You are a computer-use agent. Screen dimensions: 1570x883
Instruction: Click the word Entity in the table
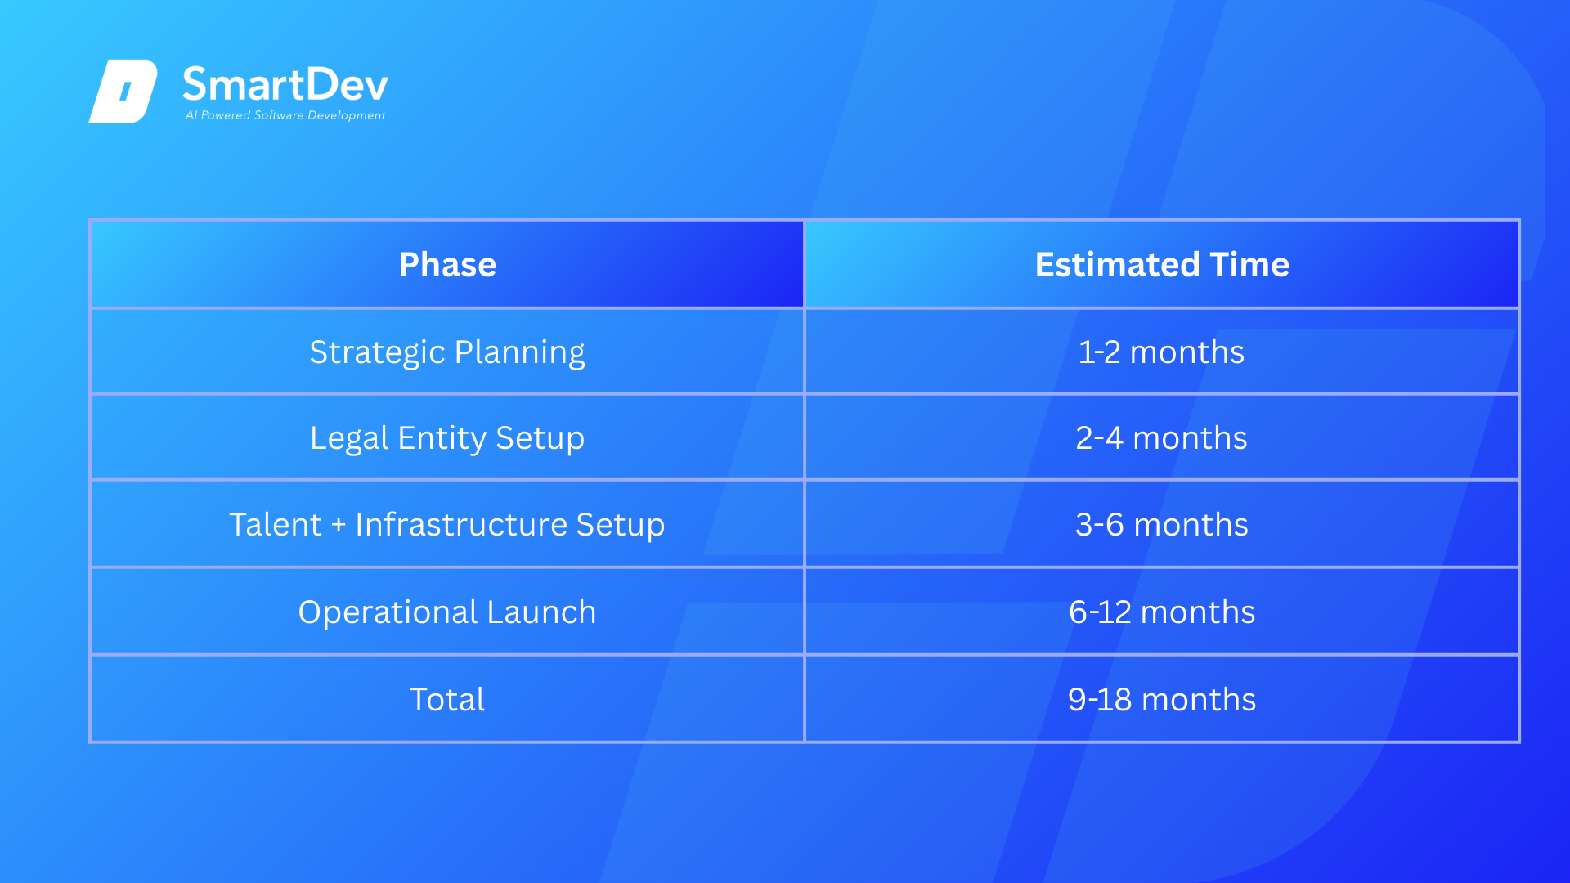click(x=442, y=438)
